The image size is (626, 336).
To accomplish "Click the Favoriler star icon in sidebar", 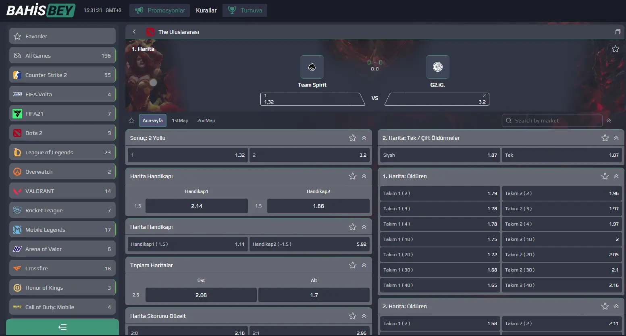I will tap(17, 36).
